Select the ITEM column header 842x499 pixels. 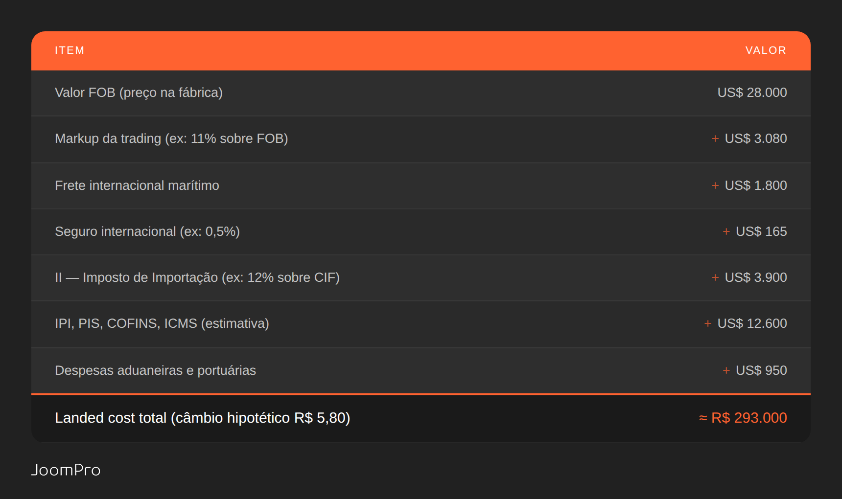[70, 50]
